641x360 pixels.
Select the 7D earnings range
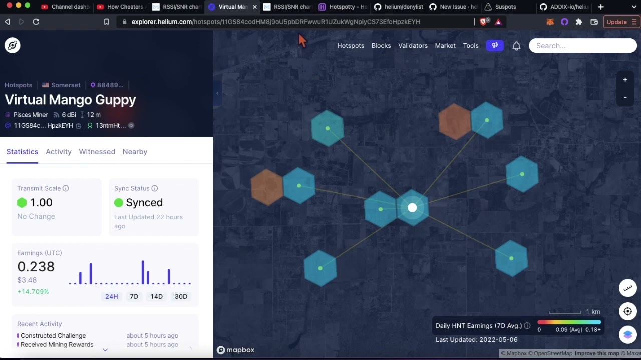pos(134,296)
